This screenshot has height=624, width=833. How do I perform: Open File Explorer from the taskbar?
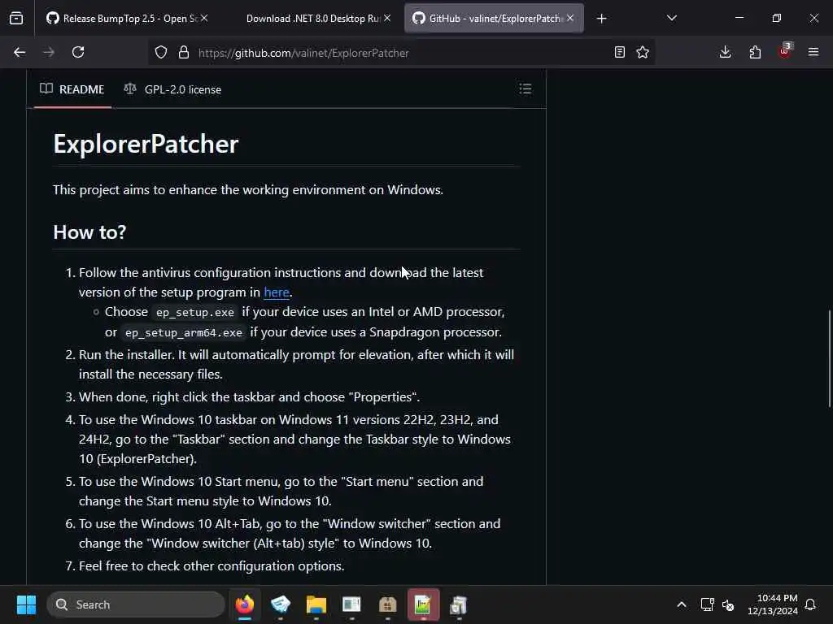point(316,604)
